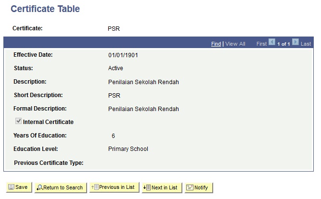This screenshot has height=199, width=321.
Task: Toggle the Internal Certificate checkbox
Action: tap(18, 121)
